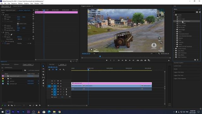Toggle the Snap magnet in the timeline

(53, 70)
